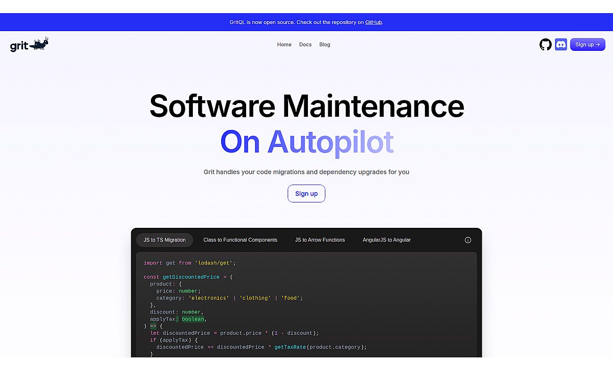Click the 'category: electronics' code line
Screen dimensions: 613x371
tap(230, 298)
